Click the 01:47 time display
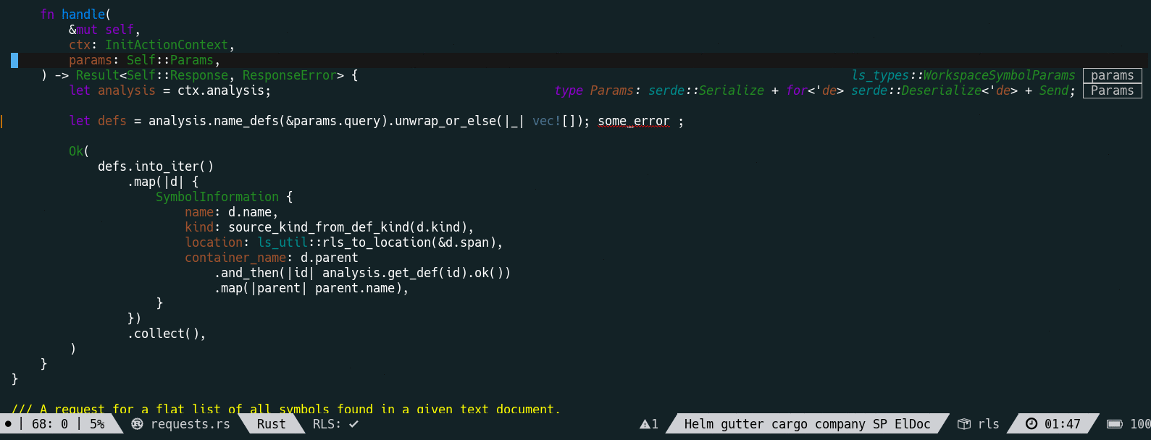 pos(1062,424)
